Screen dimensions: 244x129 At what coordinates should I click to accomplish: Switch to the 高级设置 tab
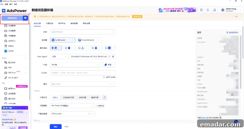pos(86,23)
